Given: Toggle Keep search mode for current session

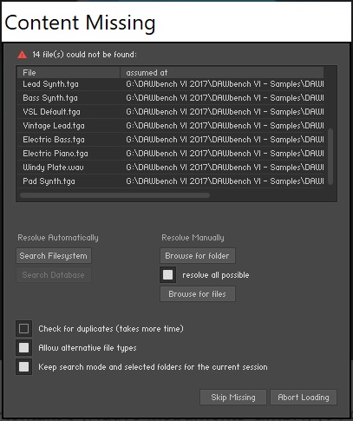Looking at the screenshot, I should coord(23,367).
